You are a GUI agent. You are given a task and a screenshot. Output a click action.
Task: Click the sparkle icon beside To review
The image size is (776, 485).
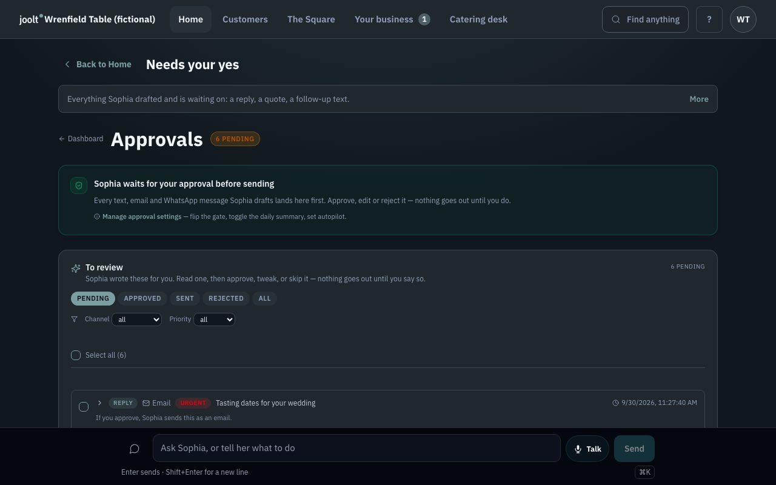tap(76, 268)
